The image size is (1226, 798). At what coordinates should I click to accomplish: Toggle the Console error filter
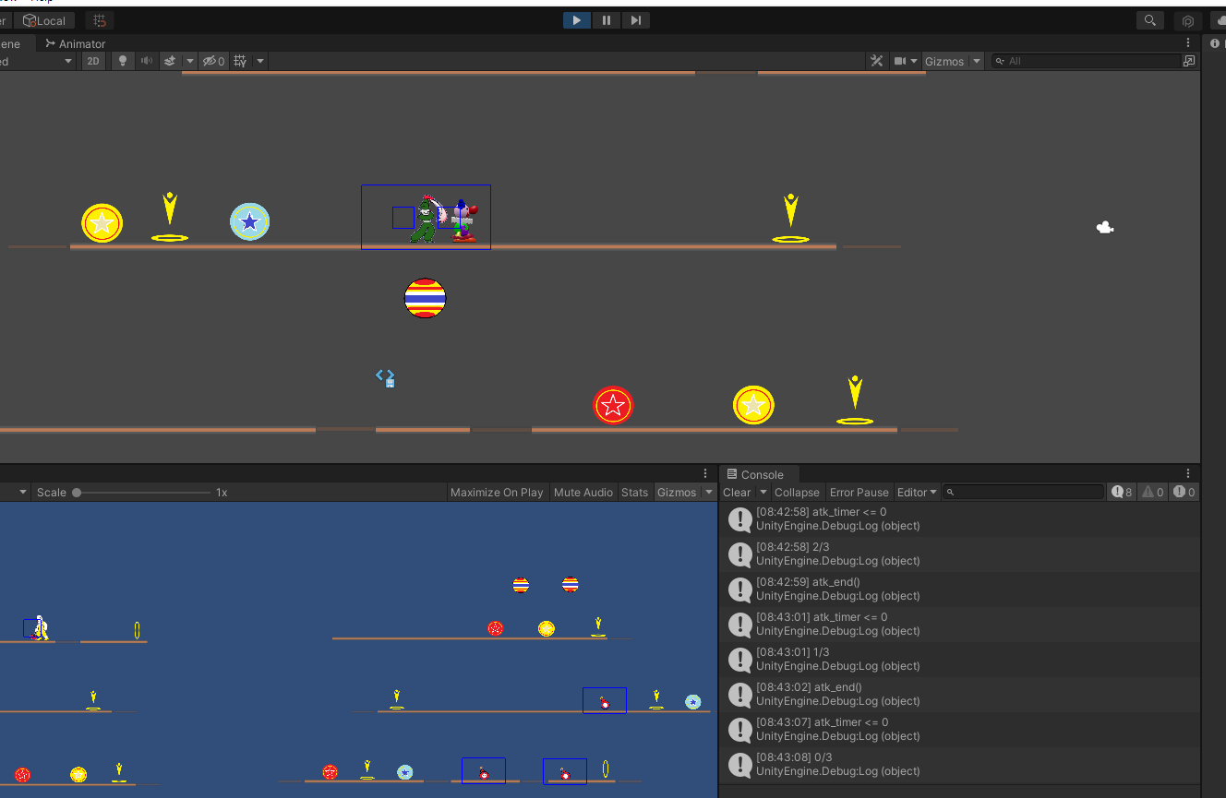pos(1184,493)
